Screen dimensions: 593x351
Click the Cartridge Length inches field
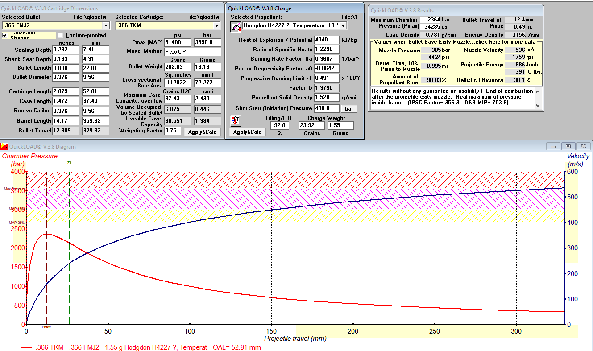66,91
